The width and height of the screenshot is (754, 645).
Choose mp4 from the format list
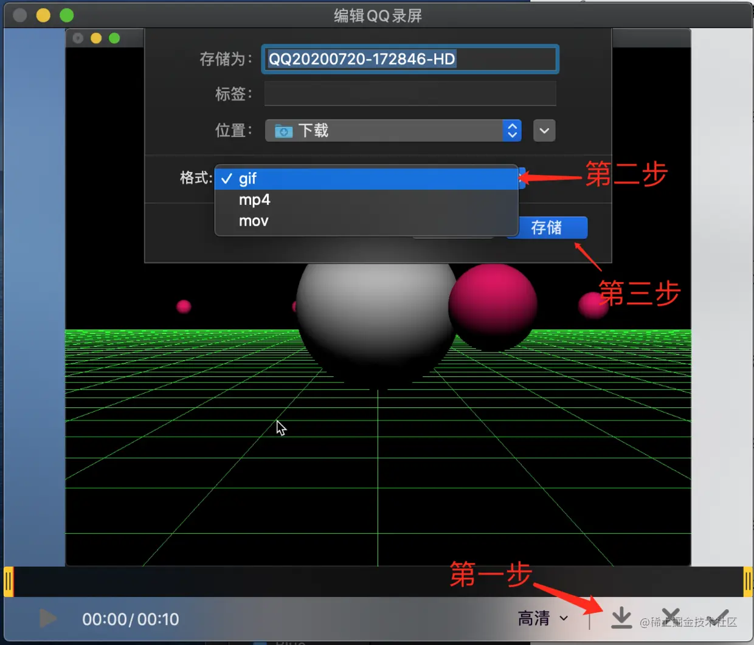pyautogui.click(x=366, y=199)
